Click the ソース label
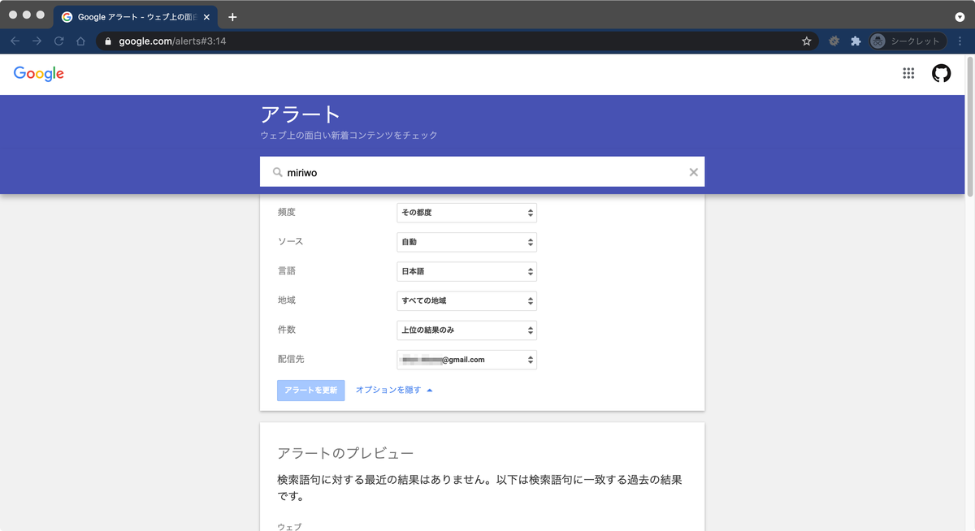The width and height of the screenshot is (975, 531). pyautogui.click(x=290, y=241)
